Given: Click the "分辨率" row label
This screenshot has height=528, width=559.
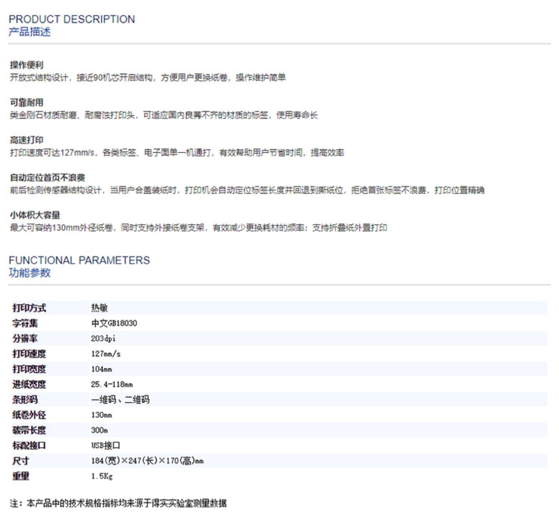Looking at the screenshot, I should click(x=25, y=338).
